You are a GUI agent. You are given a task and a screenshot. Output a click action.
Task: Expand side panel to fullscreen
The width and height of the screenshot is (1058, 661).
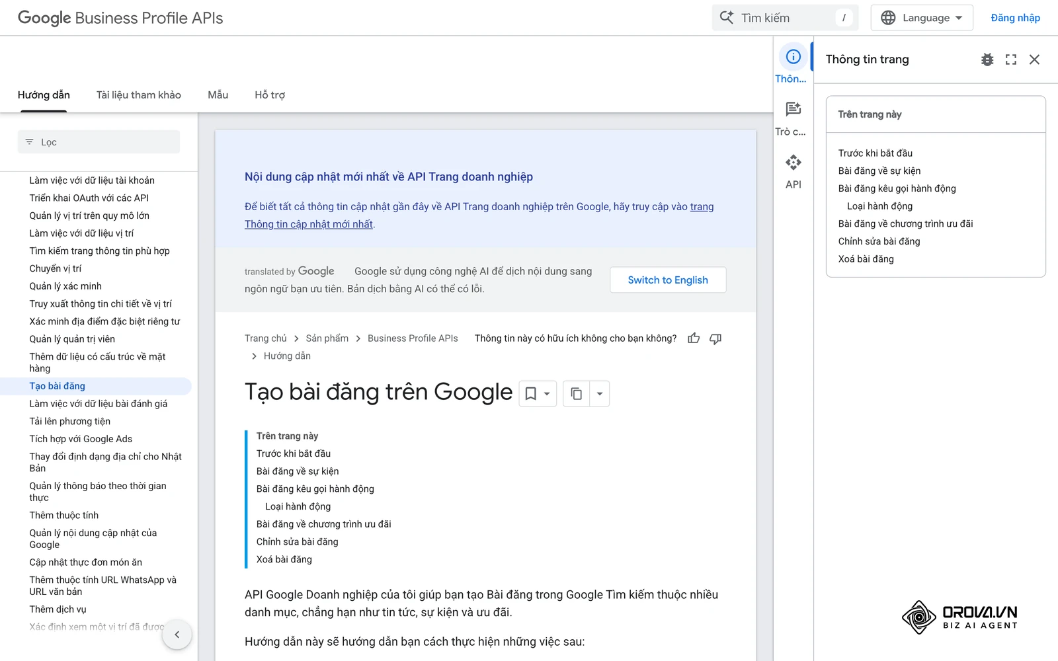click(x=1011, y=59)
